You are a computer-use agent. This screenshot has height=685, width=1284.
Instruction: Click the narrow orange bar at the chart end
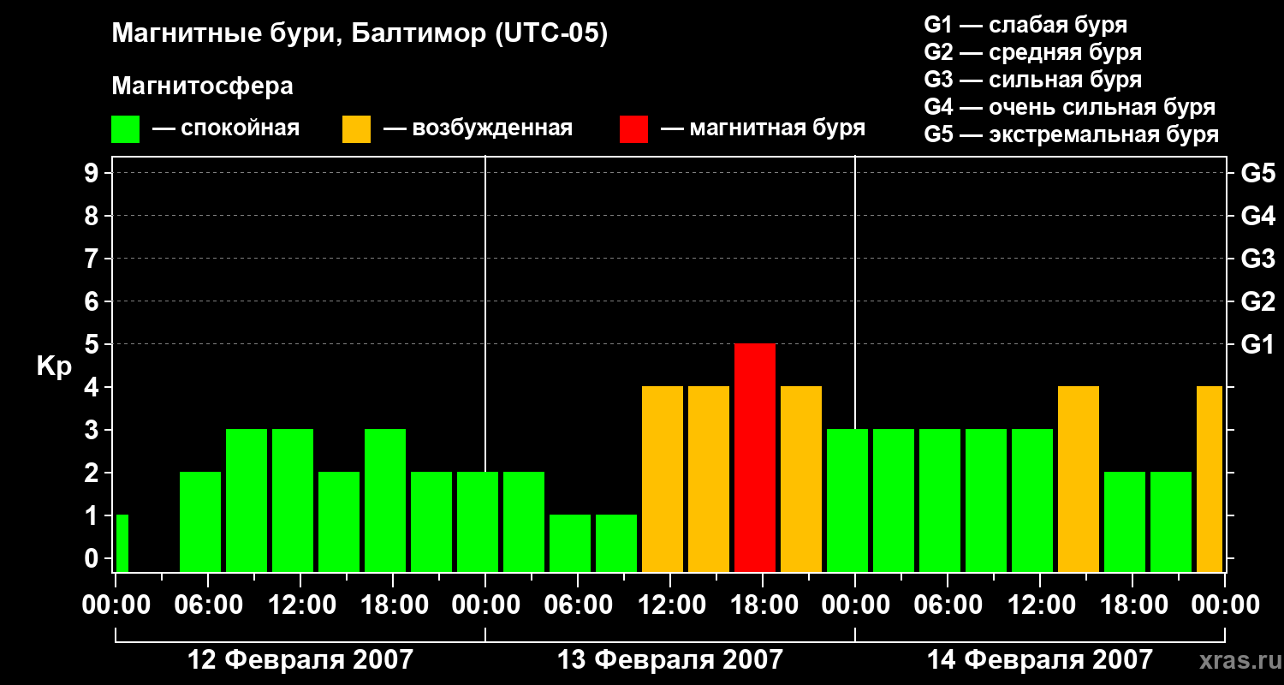(x=1210, y=479)
